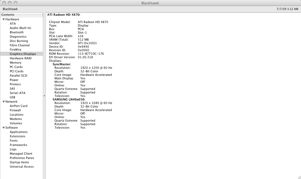Click the 7/7/09 3:22 AM timestamp

click(287, 9)
